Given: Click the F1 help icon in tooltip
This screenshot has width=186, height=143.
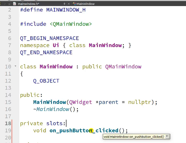Looking at the screenshot, I should click(168, 136).
